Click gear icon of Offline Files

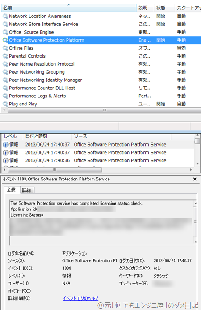(x=5, y=48)
